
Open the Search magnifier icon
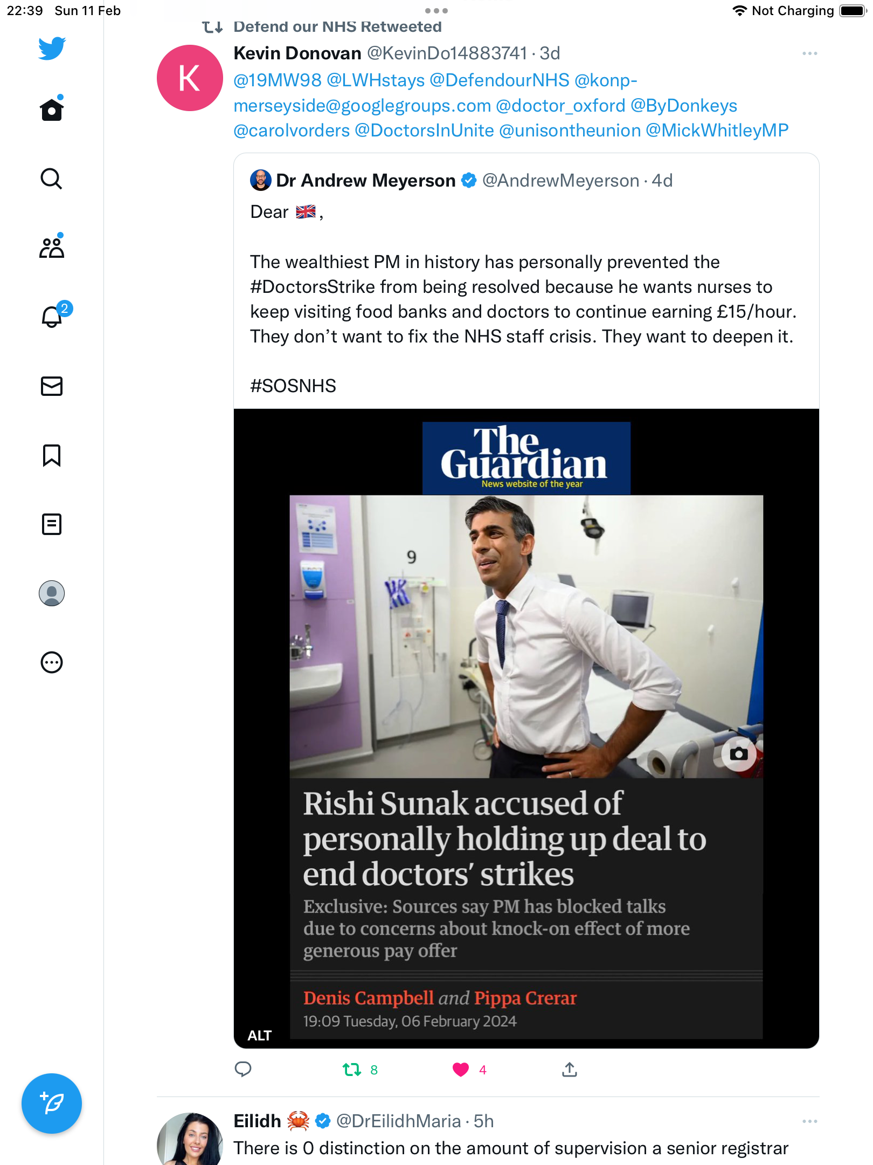(52, 179)
